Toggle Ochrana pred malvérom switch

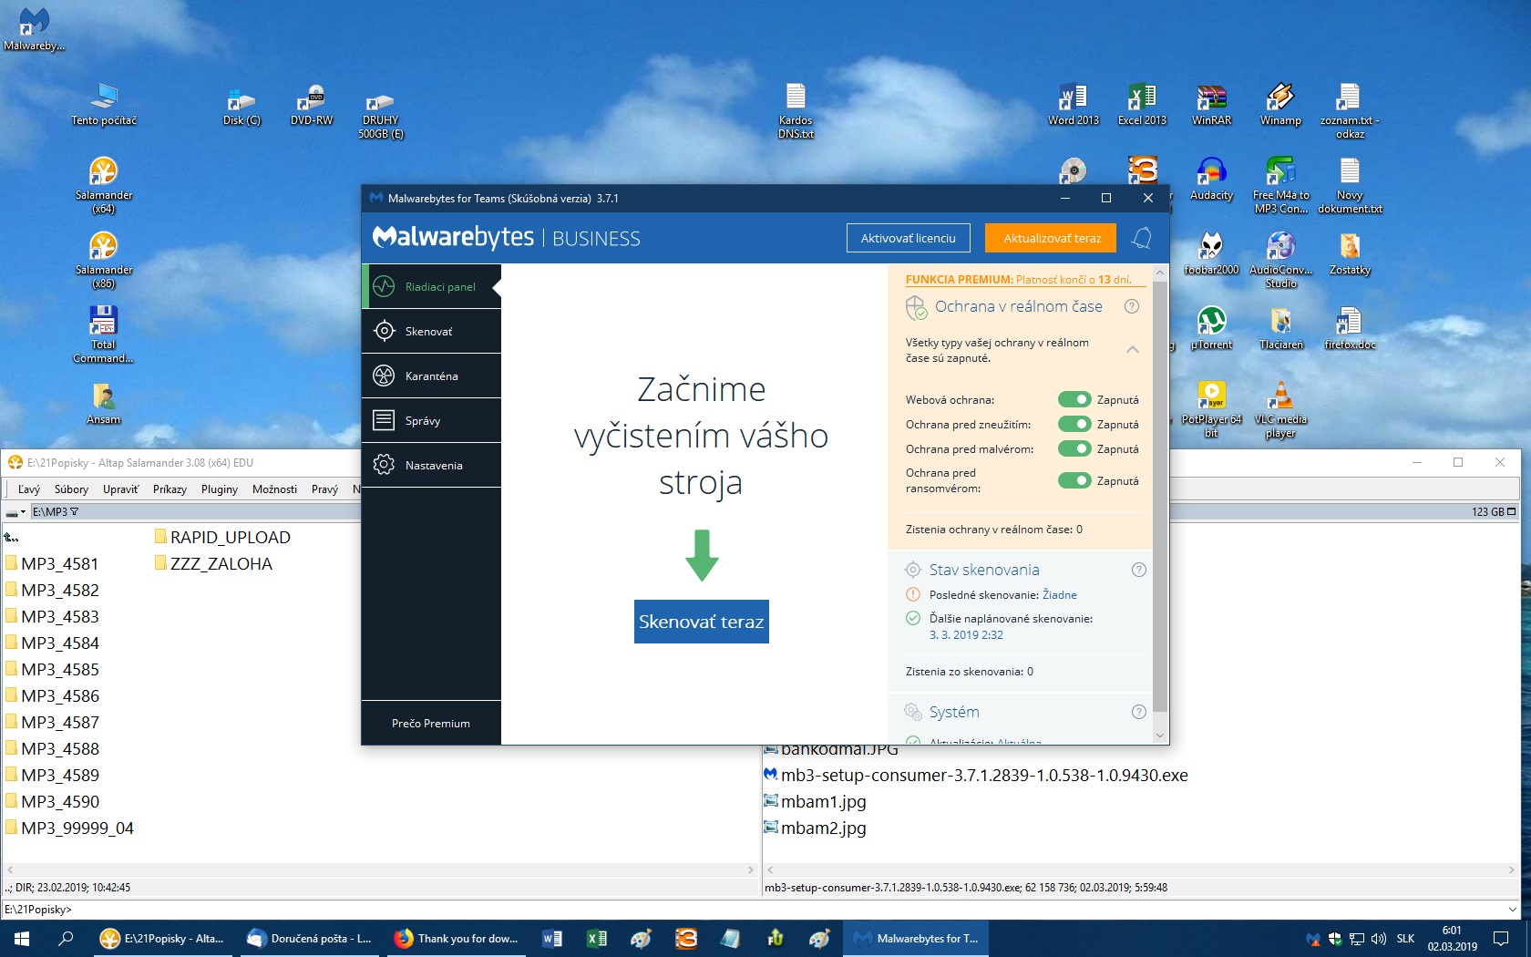click(x=1074, y=448)
